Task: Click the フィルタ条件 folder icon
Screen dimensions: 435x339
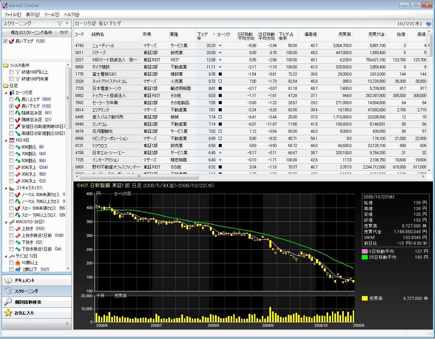Action: pos(6,65)
